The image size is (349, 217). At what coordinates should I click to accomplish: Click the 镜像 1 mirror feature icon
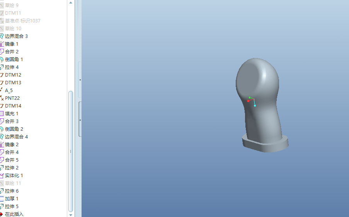pyautogui.click(x=2, y=44)
